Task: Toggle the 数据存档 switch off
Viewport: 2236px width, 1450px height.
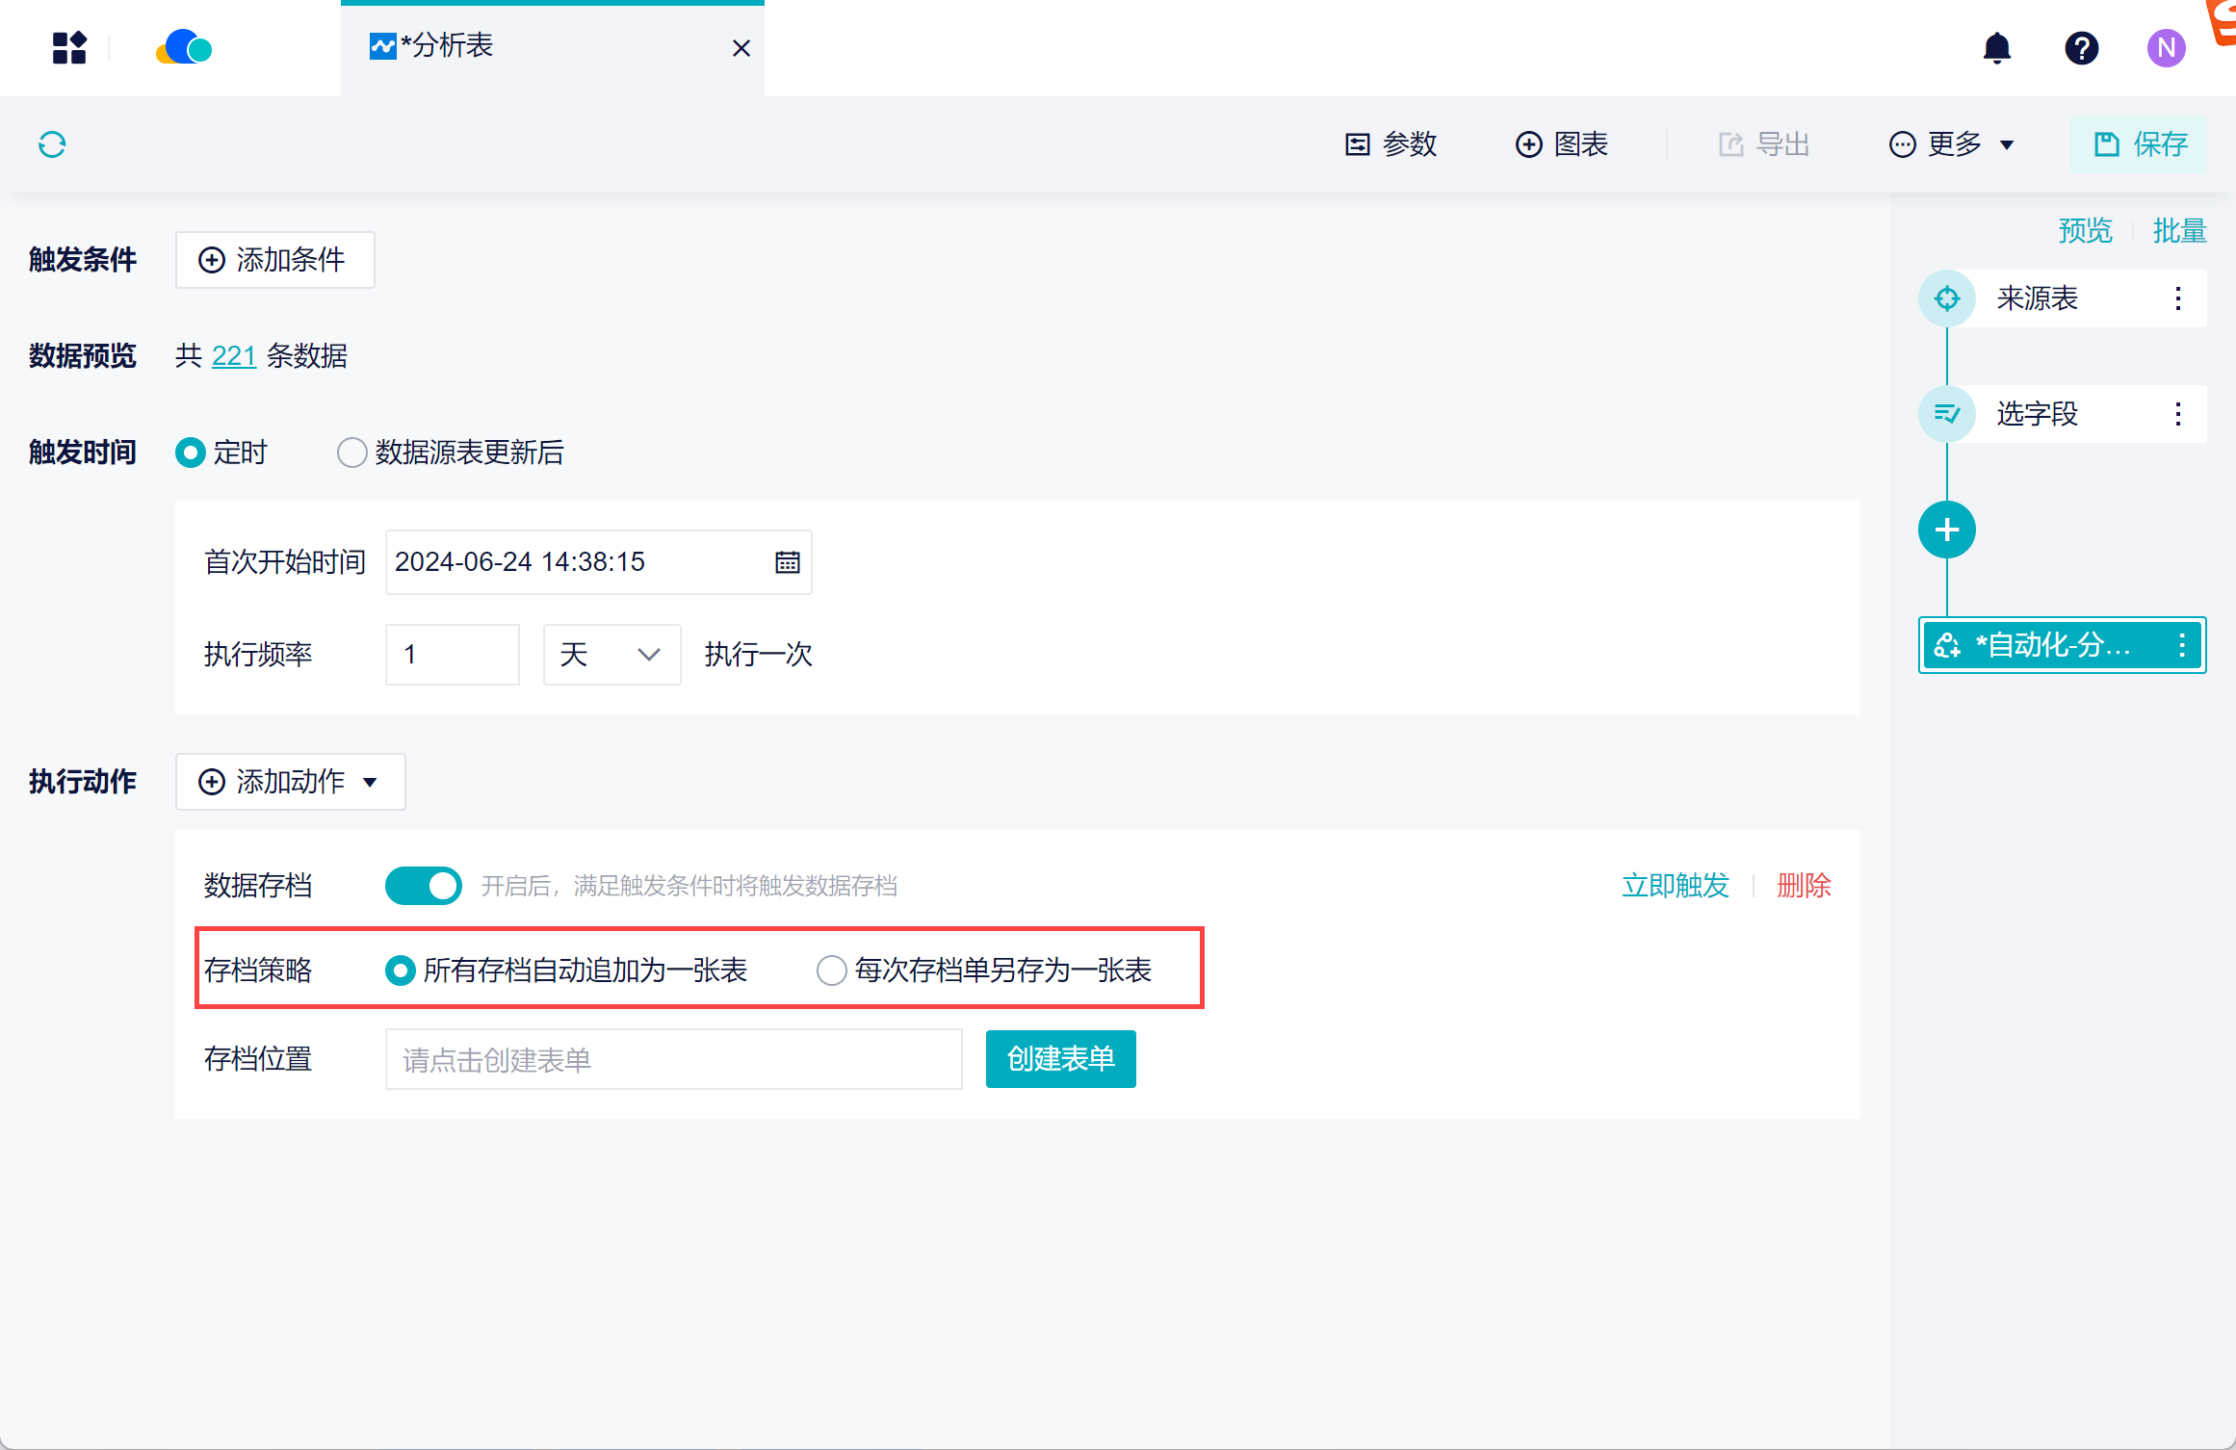Action: tap(424, 886)
